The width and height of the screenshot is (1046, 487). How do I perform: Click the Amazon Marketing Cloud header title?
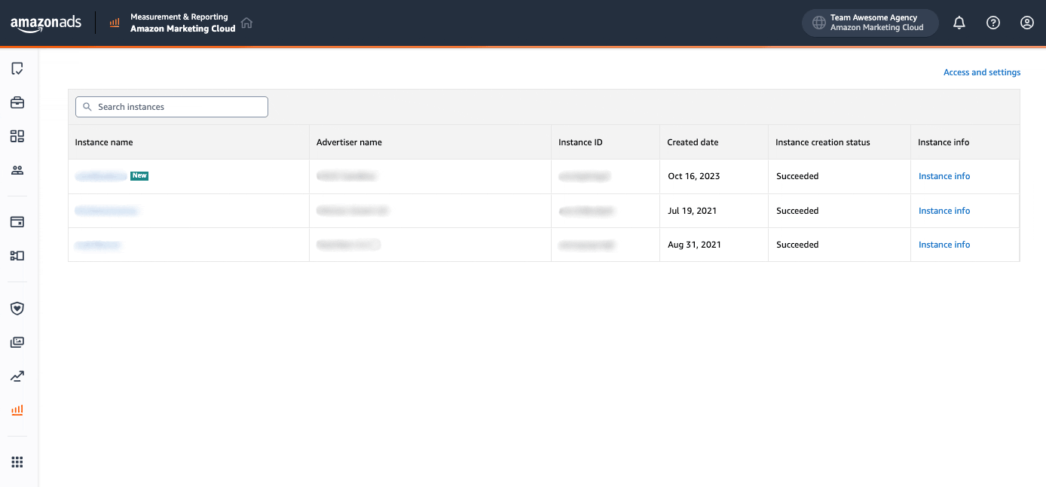[x=183, y=29]
